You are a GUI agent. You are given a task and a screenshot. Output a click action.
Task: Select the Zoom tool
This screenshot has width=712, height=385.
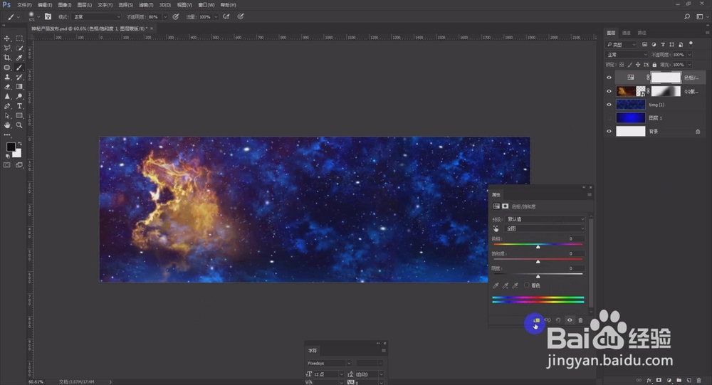click(x=19, y=125)
